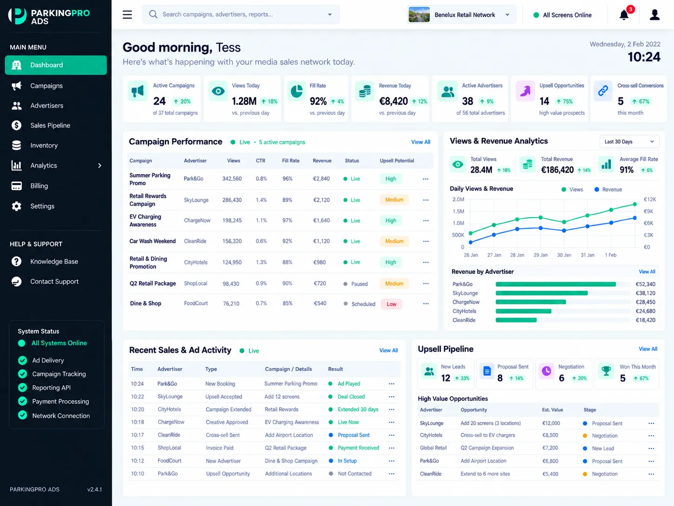The width and height of the screenshot is (674, 506).
Task: Click the Active Advertisers people icon
Action: click(x=448, y=91)
